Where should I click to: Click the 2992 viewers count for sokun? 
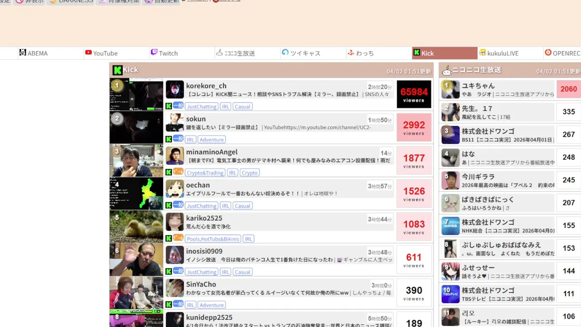pos(414,128)
